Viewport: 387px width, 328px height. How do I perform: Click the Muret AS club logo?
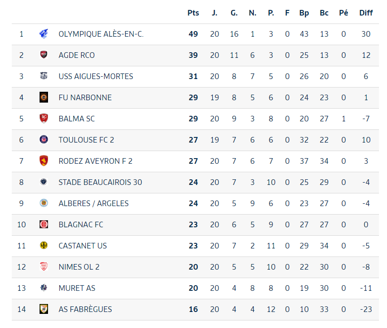pos(44,288)
